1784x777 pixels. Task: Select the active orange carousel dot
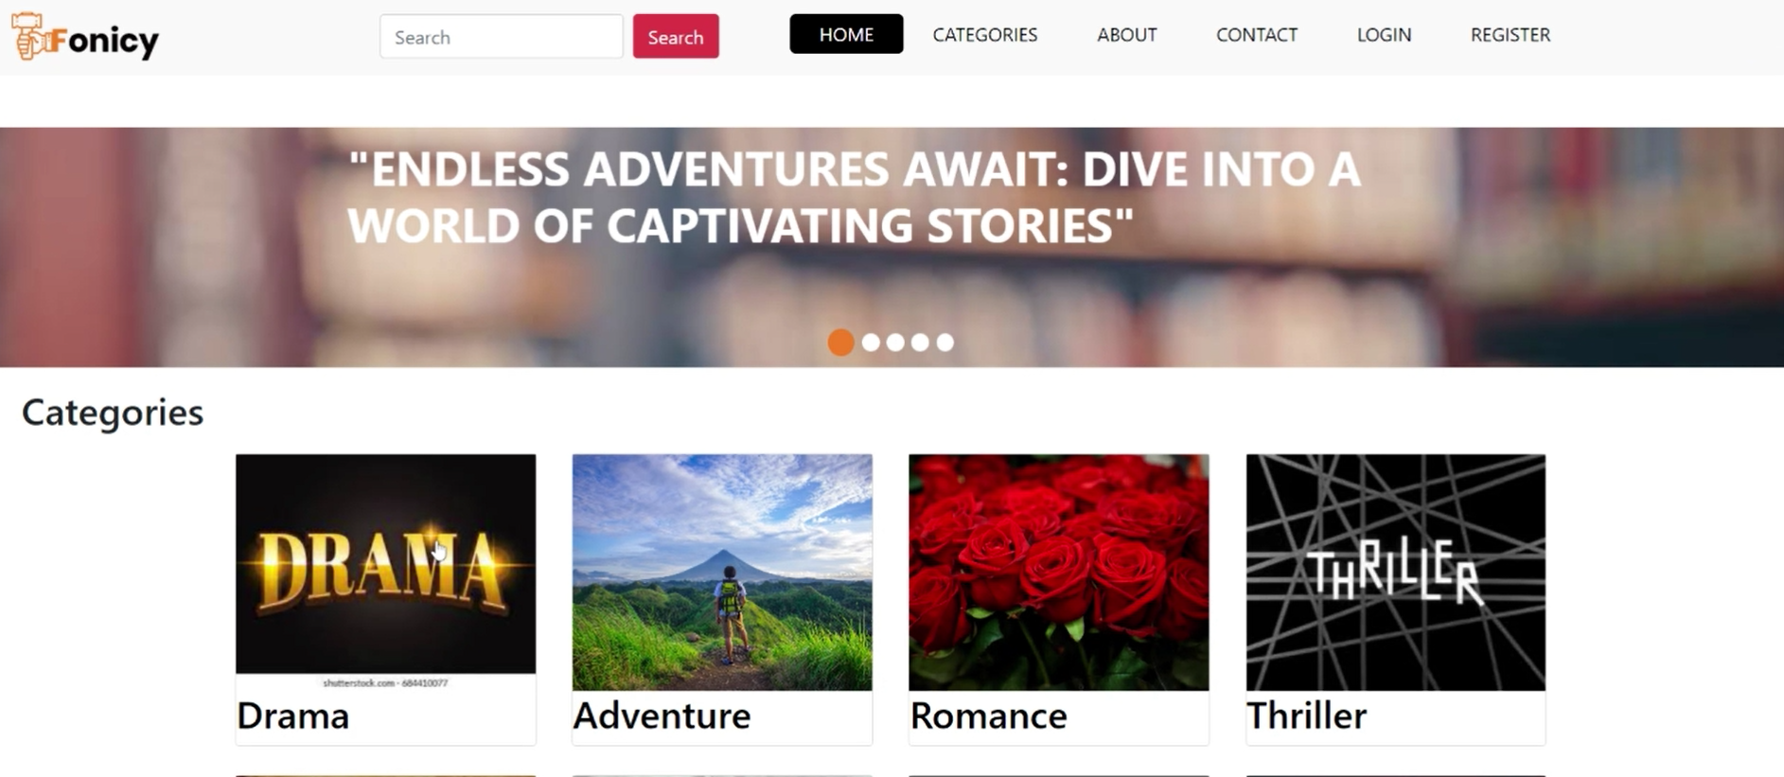840,343
